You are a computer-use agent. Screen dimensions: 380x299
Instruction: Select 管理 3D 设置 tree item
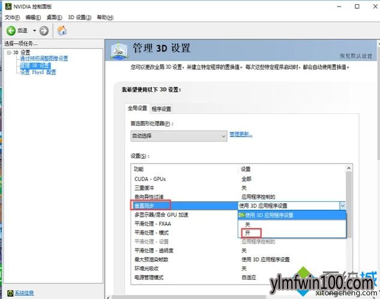click(x=35, y=65)
